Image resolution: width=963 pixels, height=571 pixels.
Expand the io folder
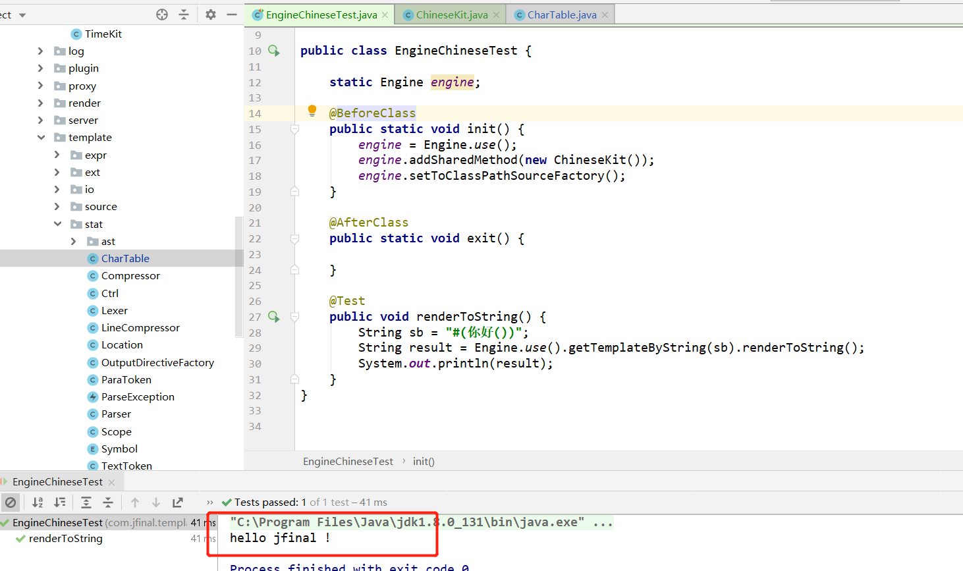pyautogui.click(x=57, y=189)
